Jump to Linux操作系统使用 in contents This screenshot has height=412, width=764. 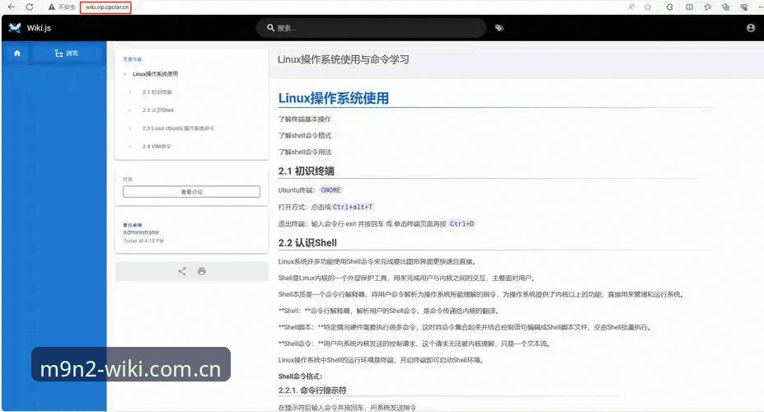click(156, 74)
